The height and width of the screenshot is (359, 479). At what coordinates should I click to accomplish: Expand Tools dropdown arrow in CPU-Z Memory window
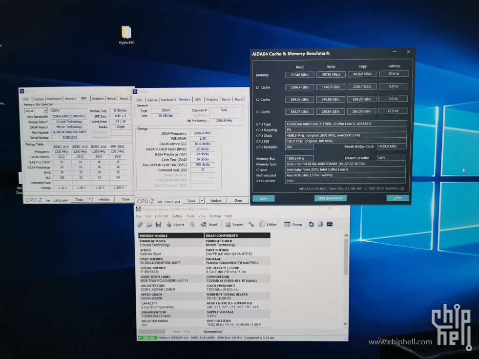point(202,201)
